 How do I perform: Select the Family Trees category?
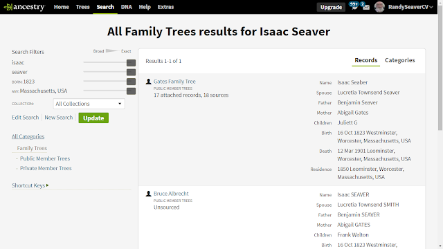pyautogui.click(x=32, y=148)
